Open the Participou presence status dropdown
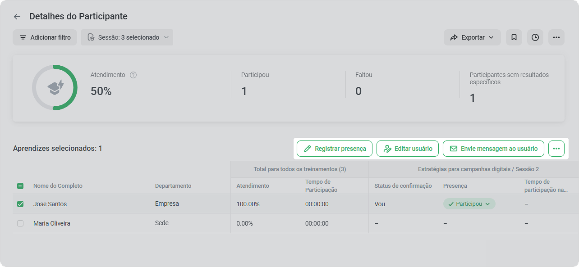Image resolution: width=579 pixels, height=267 pixels. [x=469, y=204]
